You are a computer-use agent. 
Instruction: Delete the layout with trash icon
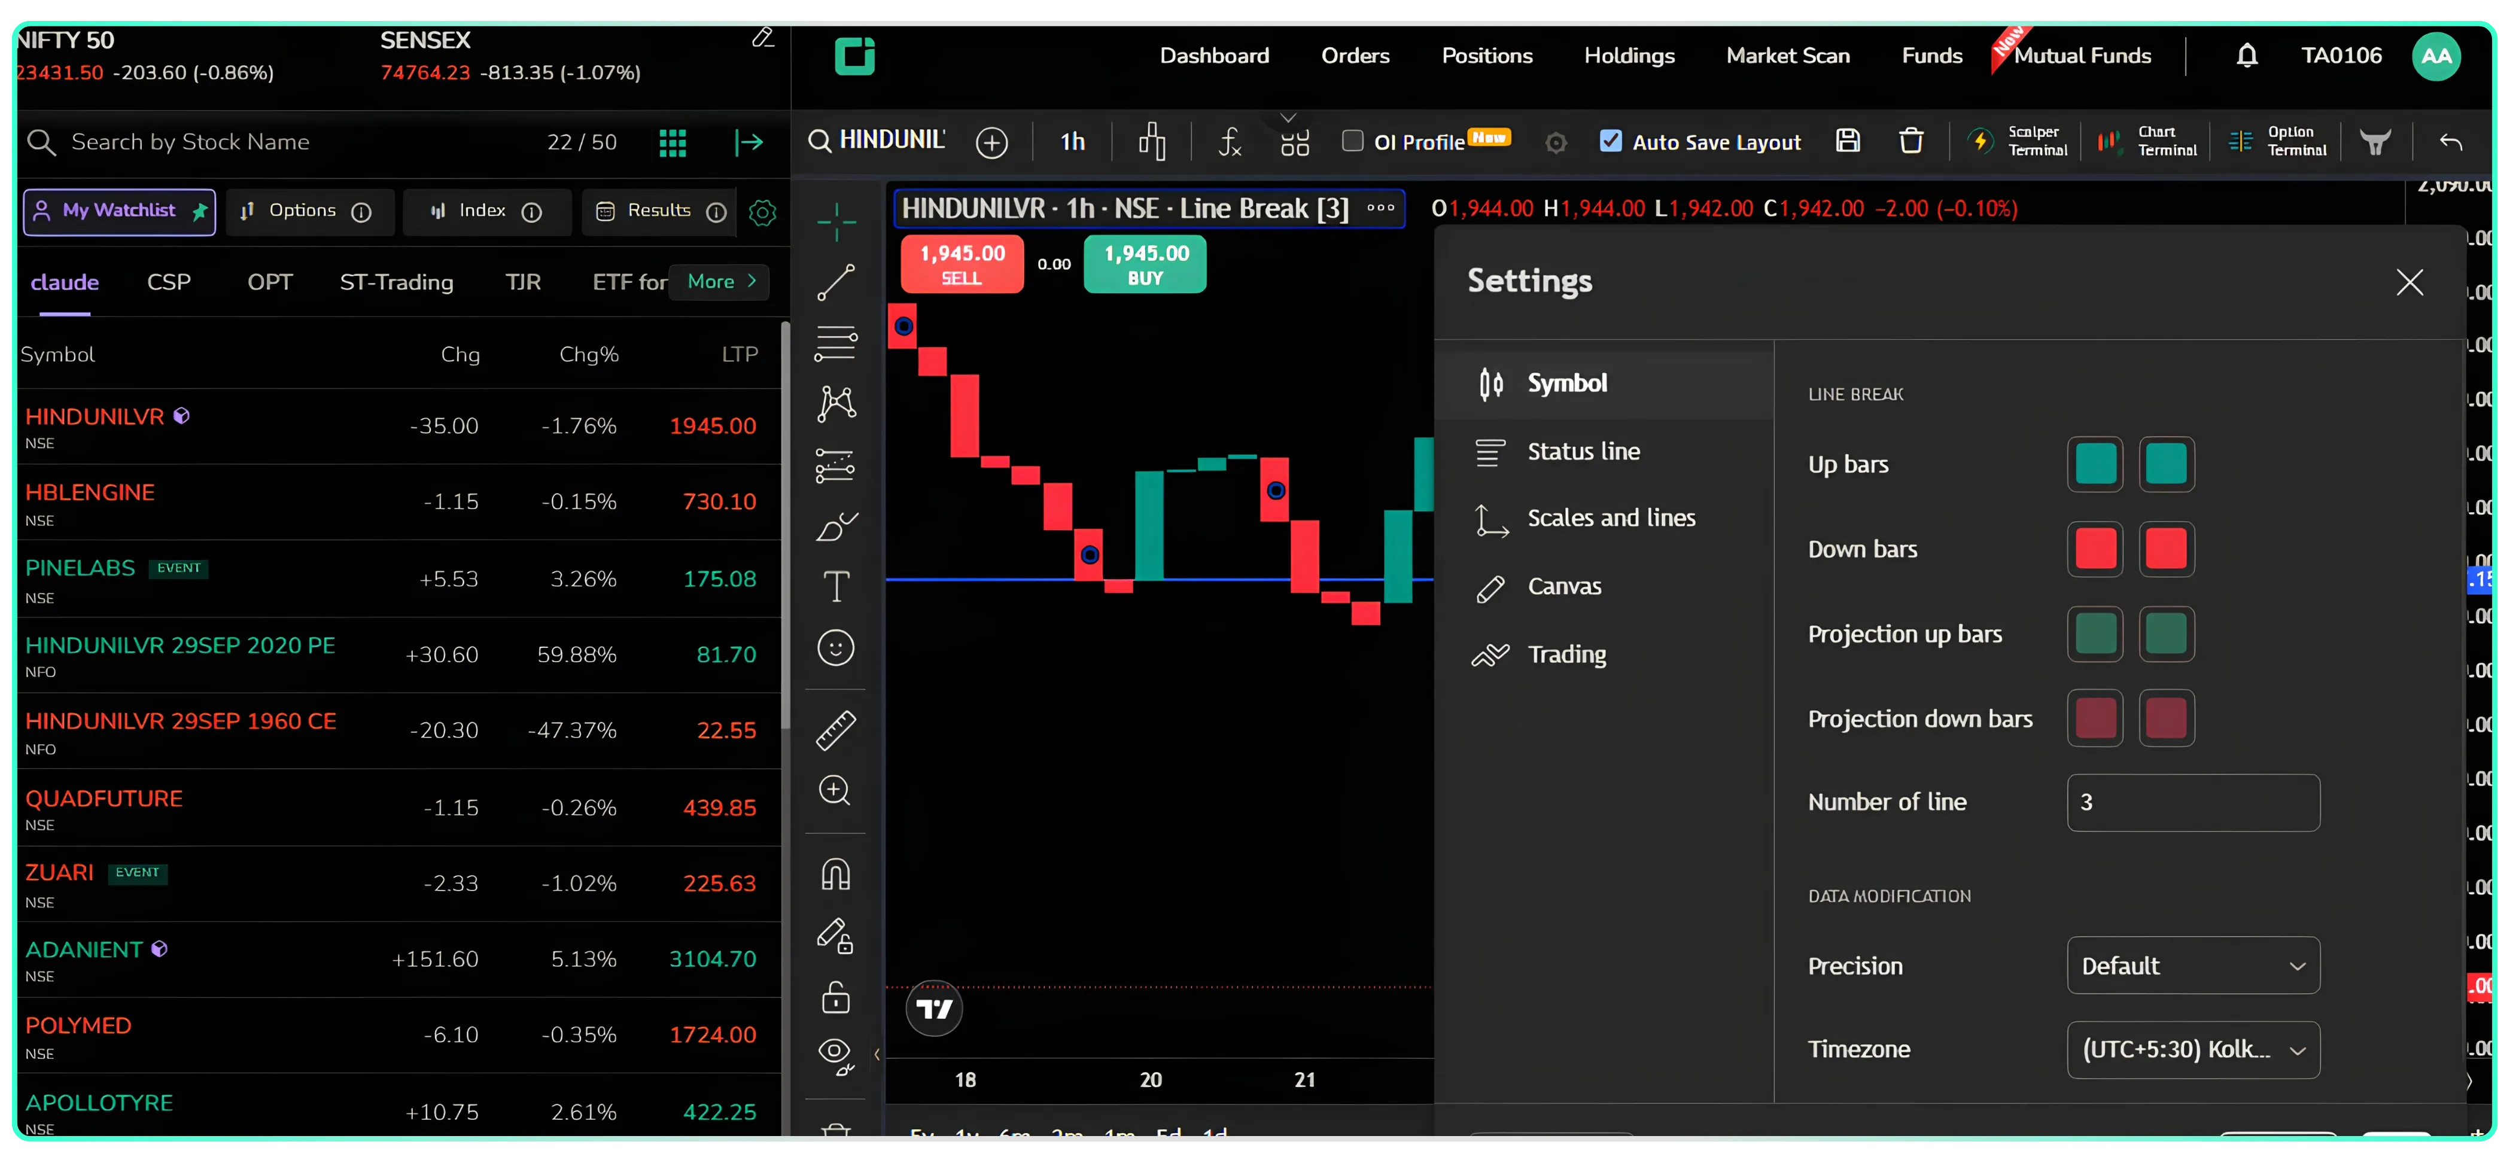(1911, 141)
